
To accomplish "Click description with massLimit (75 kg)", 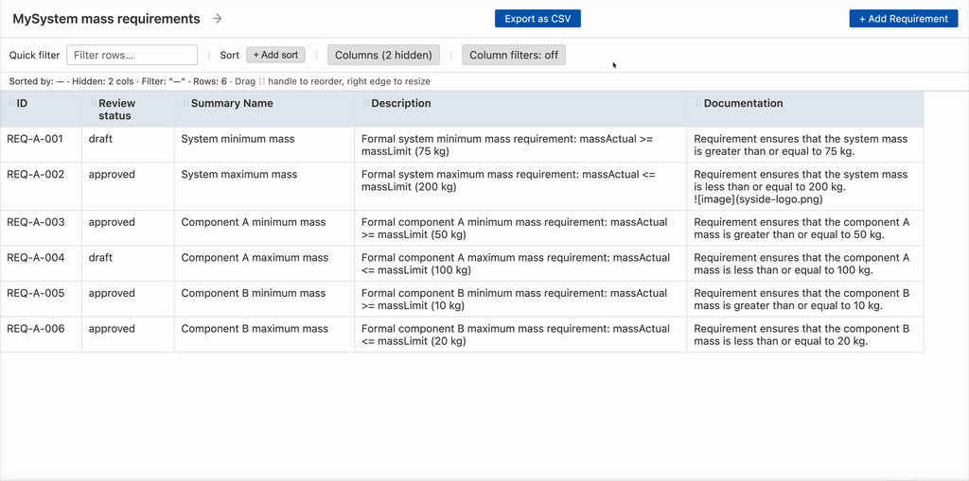I will (521, 146).
